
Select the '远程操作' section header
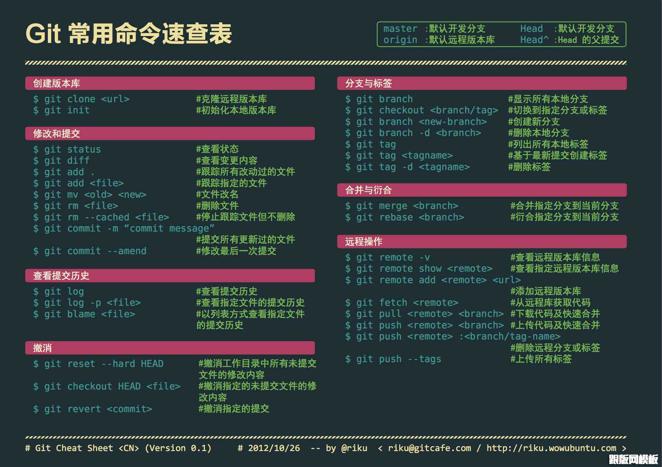coord(482,241)
